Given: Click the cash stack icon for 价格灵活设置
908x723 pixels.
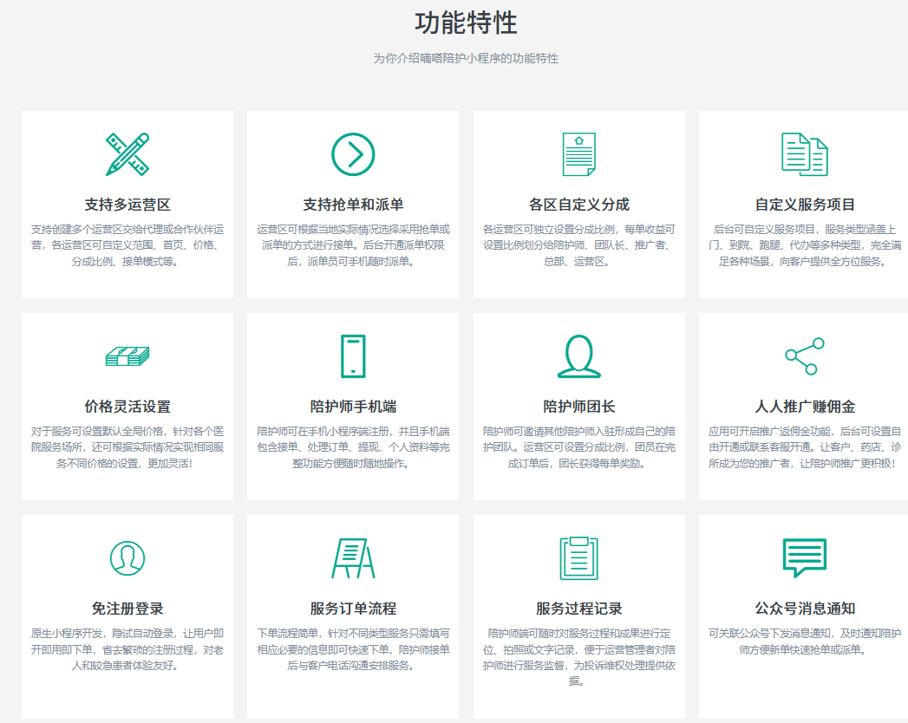Looking at the screenshot, I should point(127,356).
